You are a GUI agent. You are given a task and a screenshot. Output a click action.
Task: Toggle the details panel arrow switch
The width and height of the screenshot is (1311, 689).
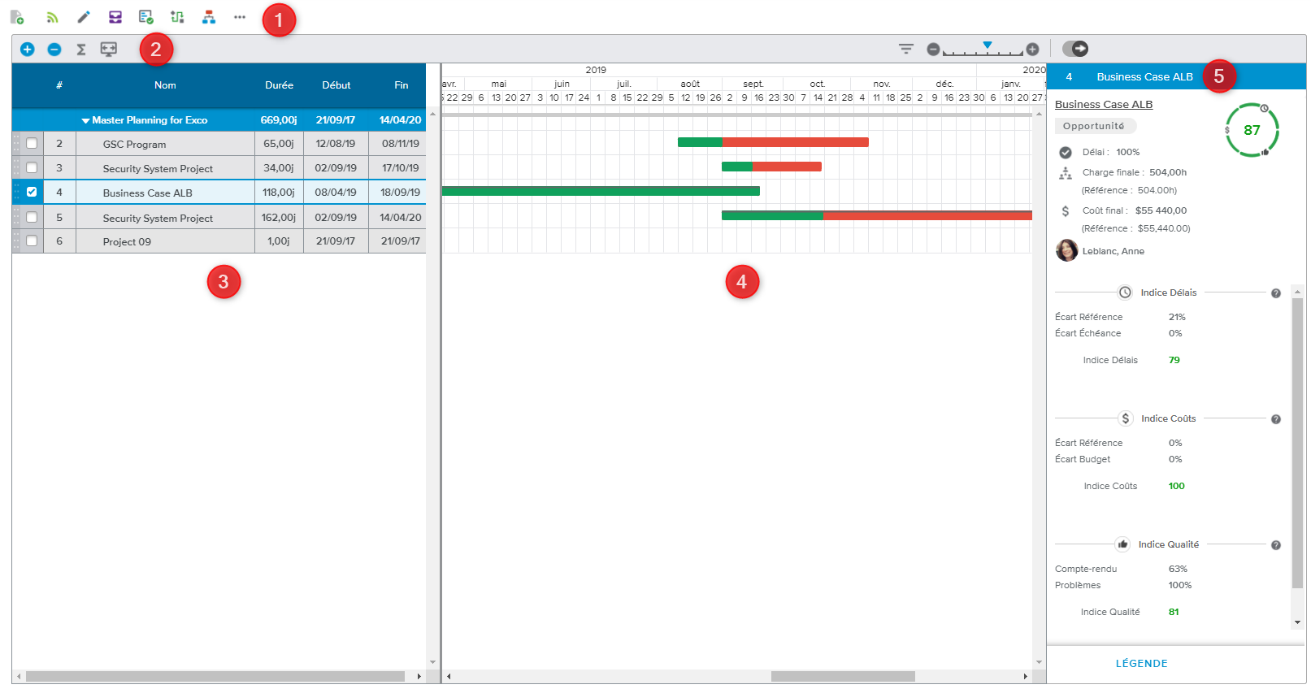click(x=1075, y=49)
